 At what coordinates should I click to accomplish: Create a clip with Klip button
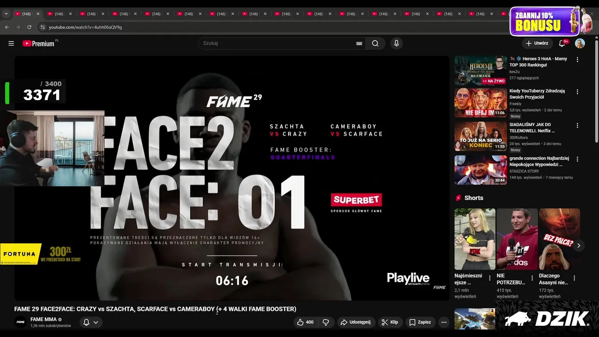point(390,322)
